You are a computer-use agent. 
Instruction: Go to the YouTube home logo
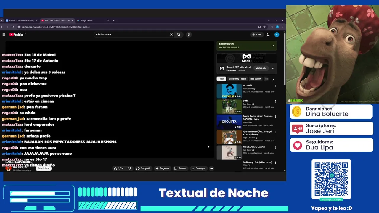(17, 35)
